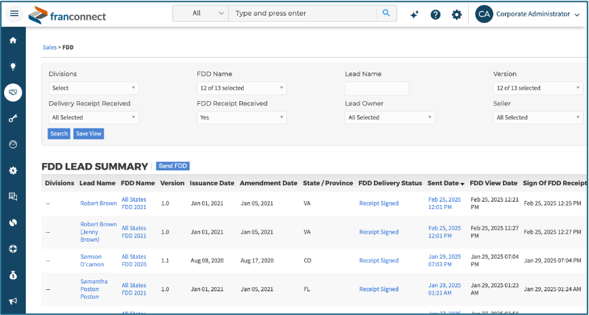Open the money bag finance sidebar module
The image size is (589, 315).
[x=13, y=275]
